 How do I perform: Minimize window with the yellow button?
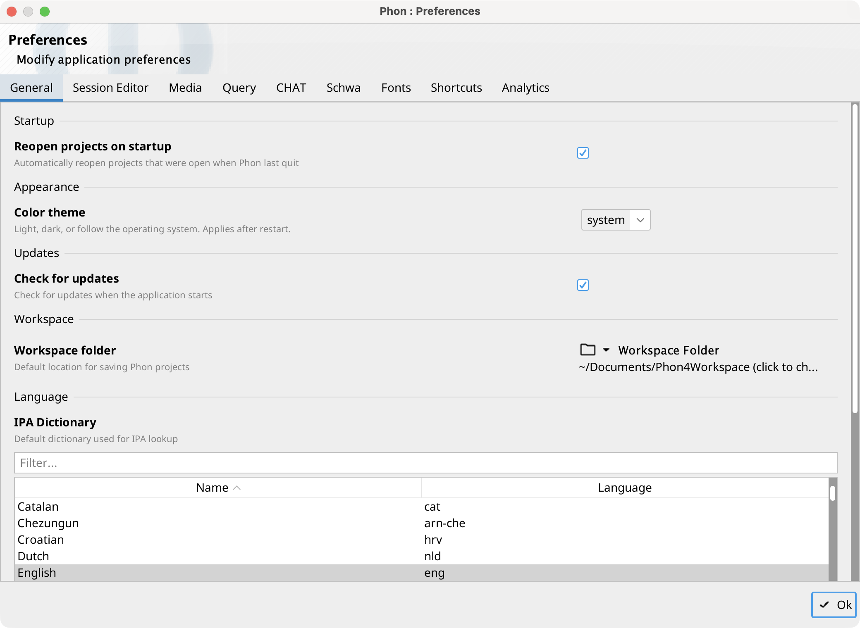(x=28, y=12)
